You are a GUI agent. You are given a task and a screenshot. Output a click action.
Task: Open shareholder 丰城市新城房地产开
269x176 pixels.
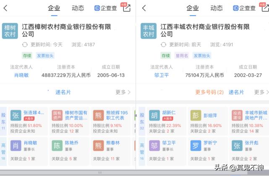pos(256,115)
